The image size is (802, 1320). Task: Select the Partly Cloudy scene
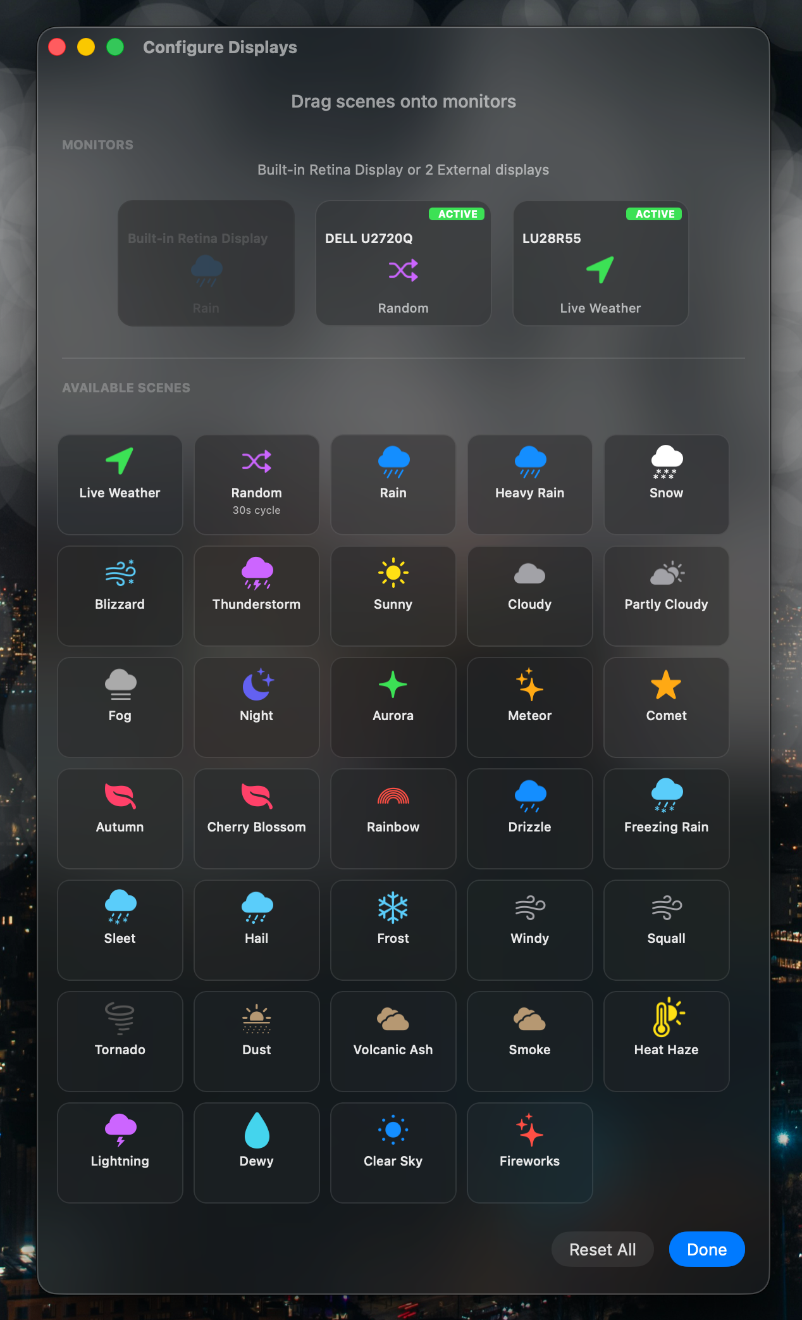[x=667, y=596]
